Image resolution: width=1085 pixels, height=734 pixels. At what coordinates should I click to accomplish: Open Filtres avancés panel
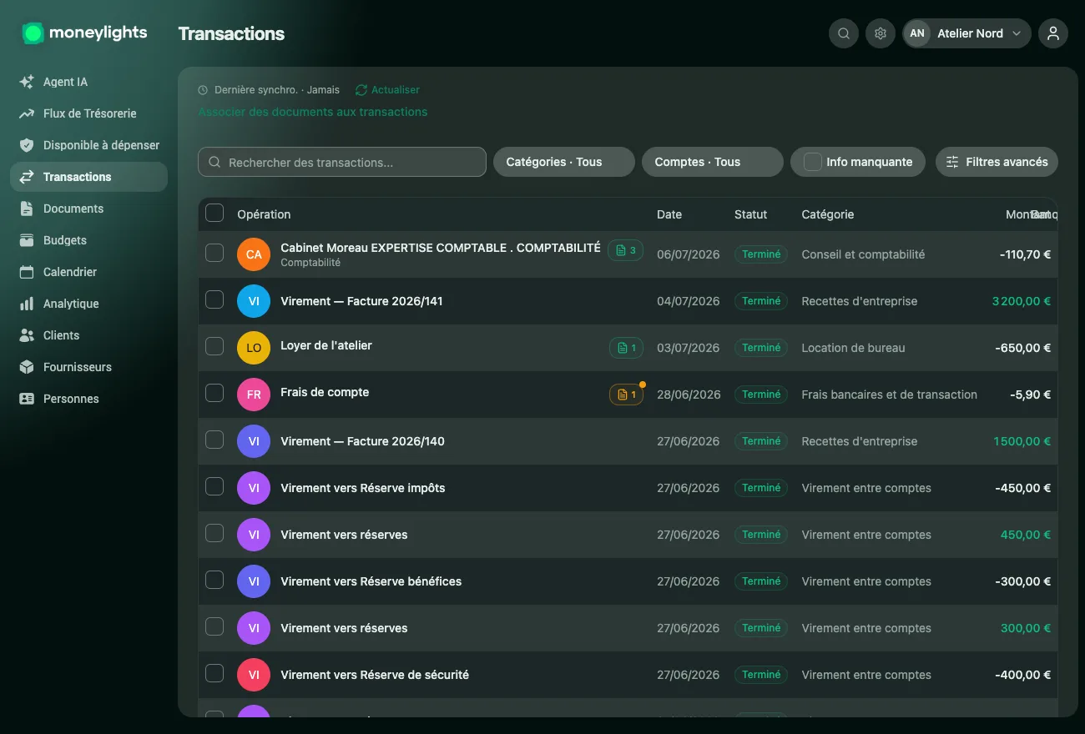coord(997,162)
